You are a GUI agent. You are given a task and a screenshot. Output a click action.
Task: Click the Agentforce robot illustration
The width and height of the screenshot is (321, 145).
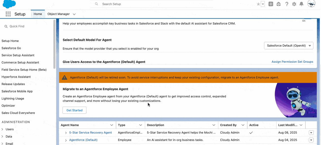(296, 100)
